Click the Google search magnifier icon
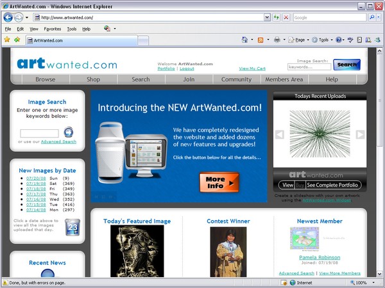385x288 pixels. (x=372, y=17)
